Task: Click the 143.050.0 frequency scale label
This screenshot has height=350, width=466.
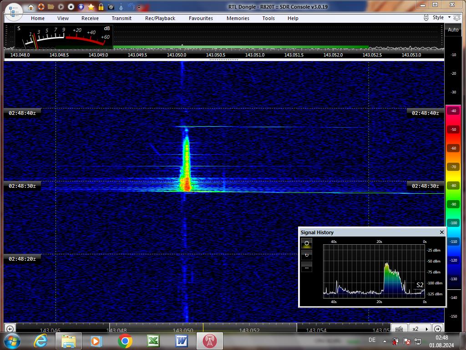Action: tap(177, 55)
